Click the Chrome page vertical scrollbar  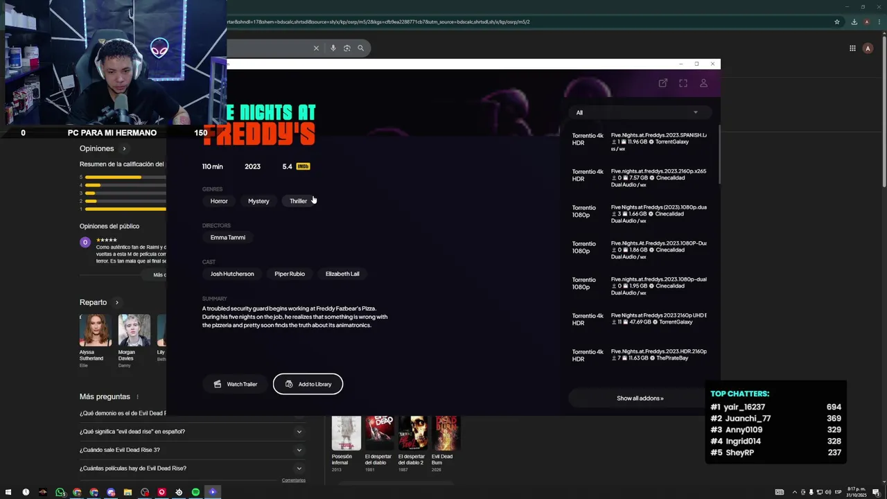(x=884, y=111)
